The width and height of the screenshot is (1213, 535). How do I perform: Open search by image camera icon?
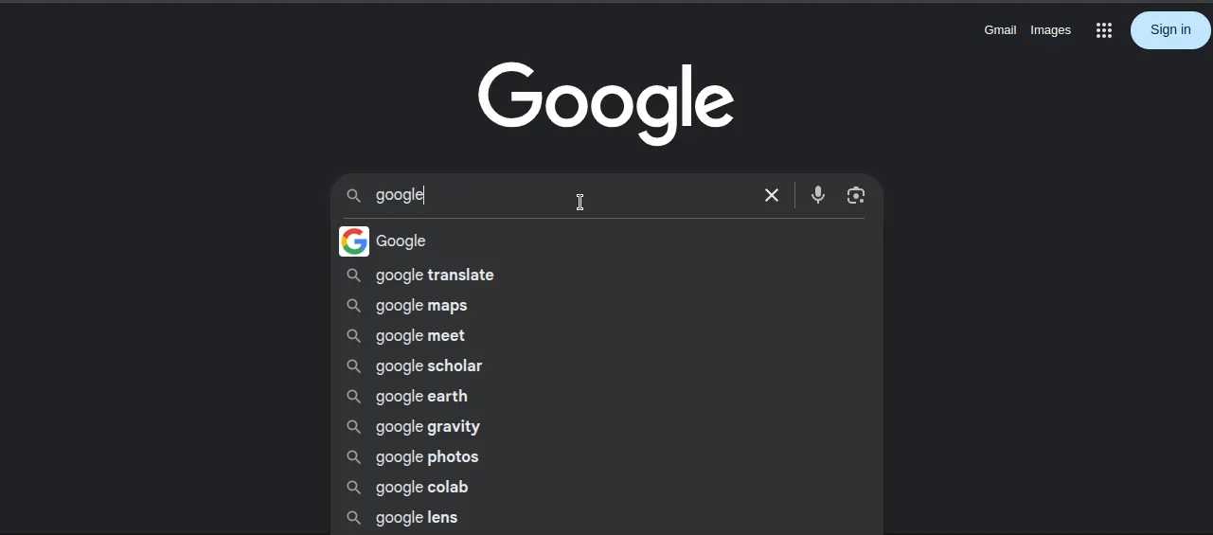pyautogui.click(x=856, y=195)
